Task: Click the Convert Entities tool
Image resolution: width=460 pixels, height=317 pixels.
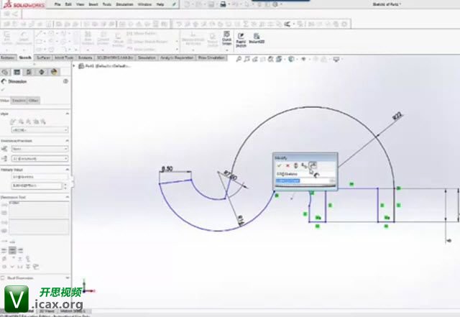Action: (103, 39)
